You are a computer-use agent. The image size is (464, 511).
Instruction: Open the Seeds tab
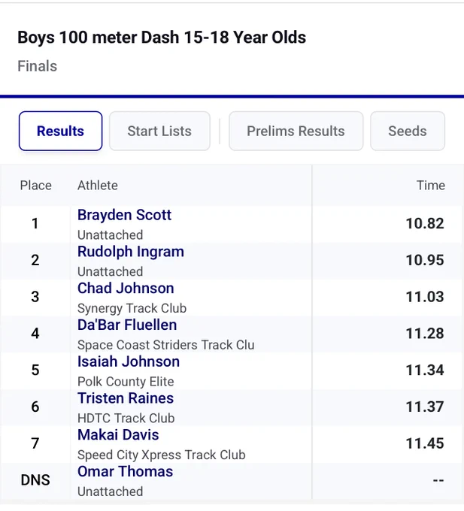[408, 131]
